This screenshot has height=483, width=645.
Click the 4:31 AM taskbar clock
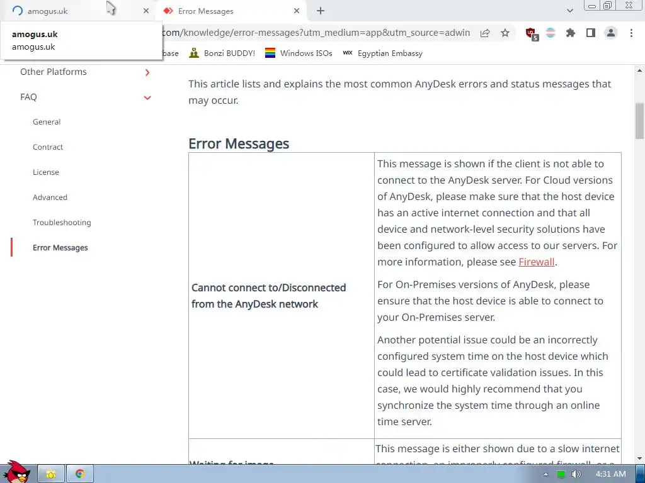click(x=610, y=474)
